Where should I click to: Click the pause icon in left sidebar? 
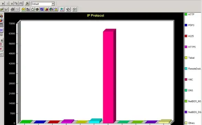click(x=1, y=41)
